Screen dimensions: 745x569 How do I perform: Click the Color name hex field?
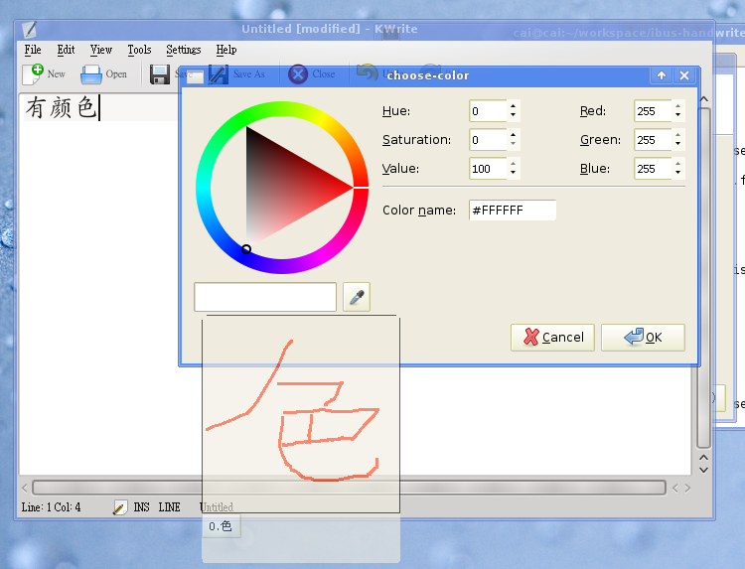(x=512, y=211)
